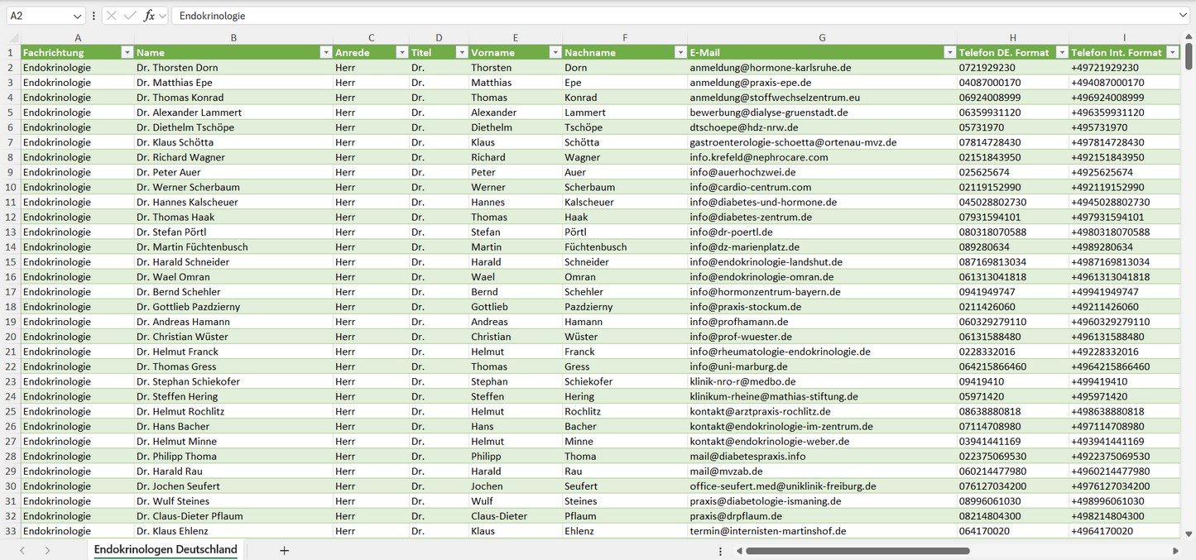Open the Name Box dropdown
Viewport: 1196px width, 560px height.
pyautogui.click(x=77, y=16)
